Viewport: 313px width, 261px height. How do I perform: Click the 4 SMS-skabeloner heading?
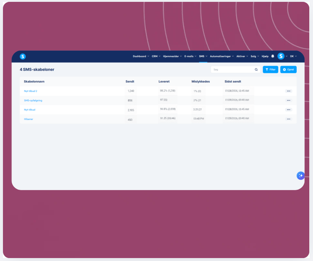pyautogui.click(x=37, y=69)
